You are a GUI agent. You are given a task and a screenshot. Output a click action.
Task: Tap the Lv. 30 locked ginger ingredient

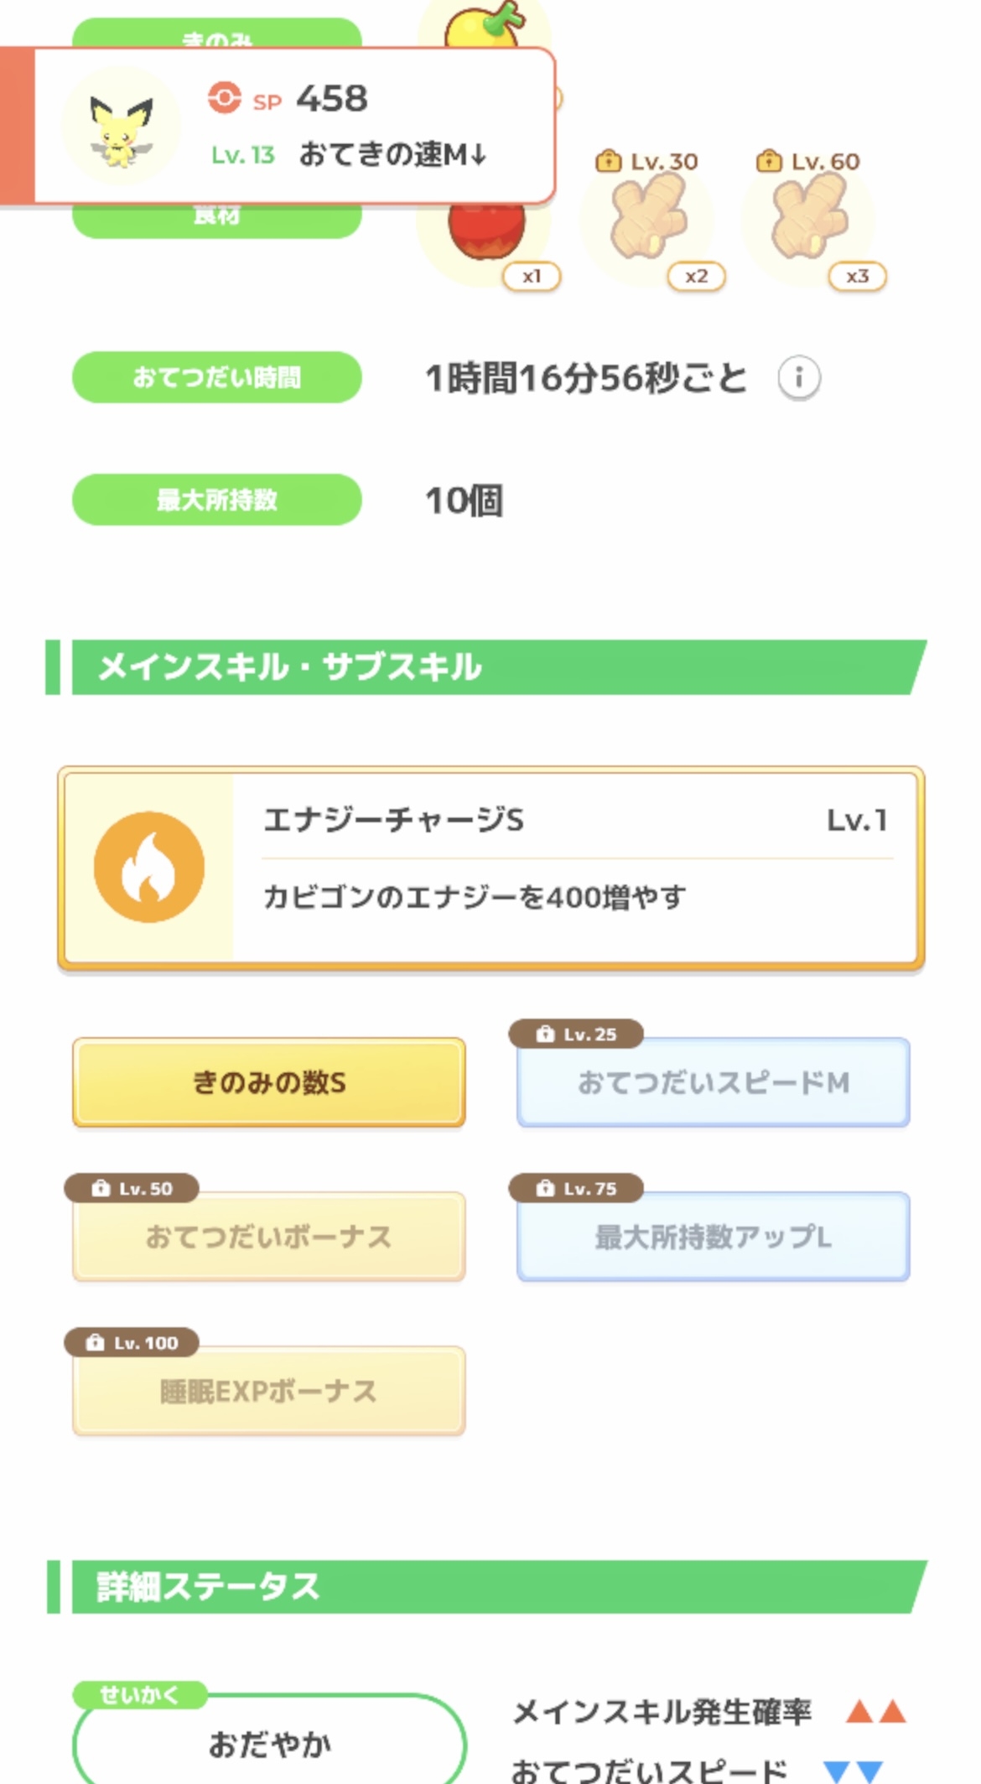click(x=648, y=220)
